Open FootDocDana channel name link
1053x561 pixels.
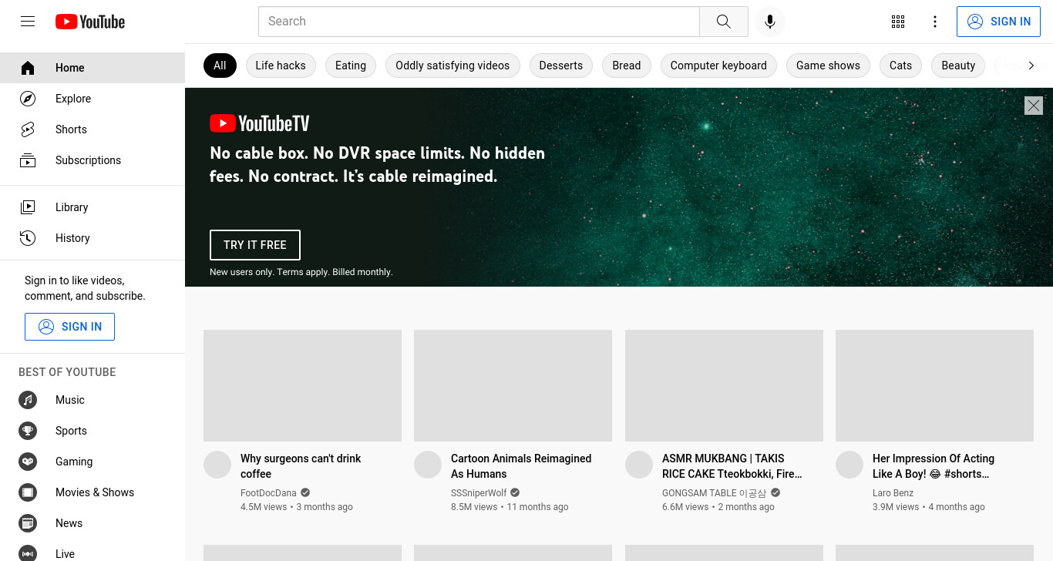pos(268,493)
